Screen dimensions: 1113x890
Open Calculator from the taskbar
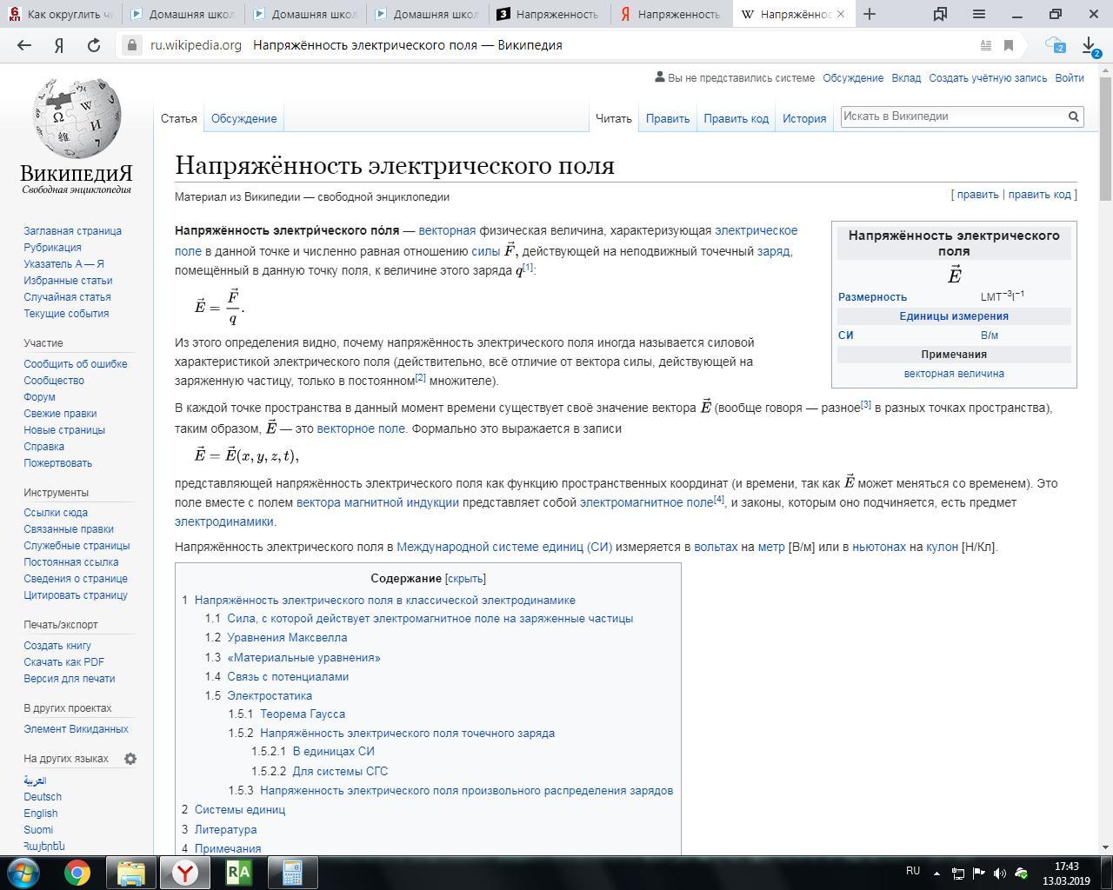[292, 872]
